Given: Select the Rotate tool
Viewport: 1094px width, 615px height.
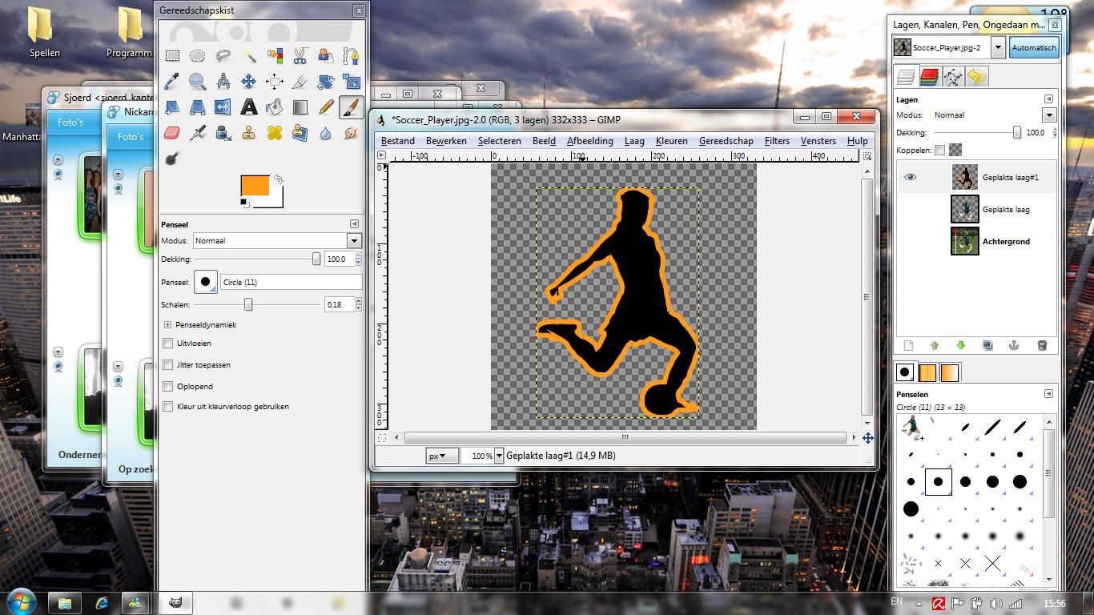Looking at the screenshot, I should click(326, 82).
